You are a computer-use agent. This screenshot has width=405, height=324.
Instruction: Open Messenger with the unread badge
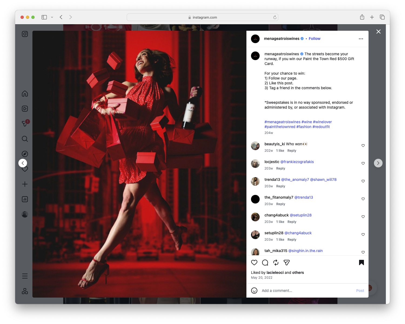(25, 124)
